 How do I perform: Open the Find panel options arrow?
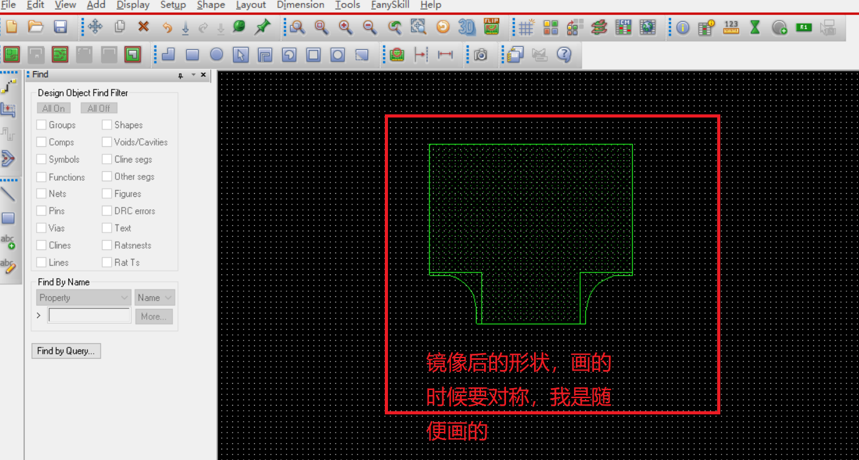point(193,75)
